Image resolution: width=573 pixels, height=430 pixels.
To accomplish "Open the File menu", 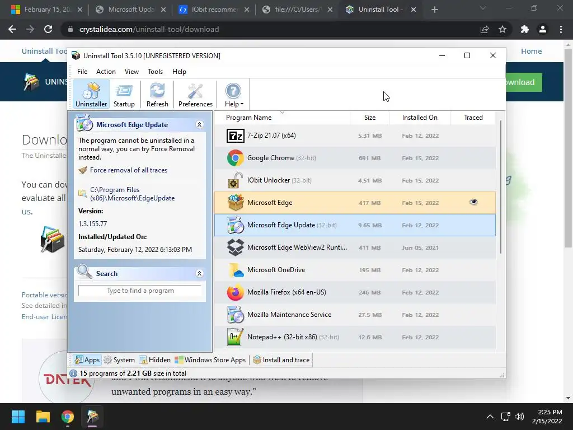I will [82, 72].
